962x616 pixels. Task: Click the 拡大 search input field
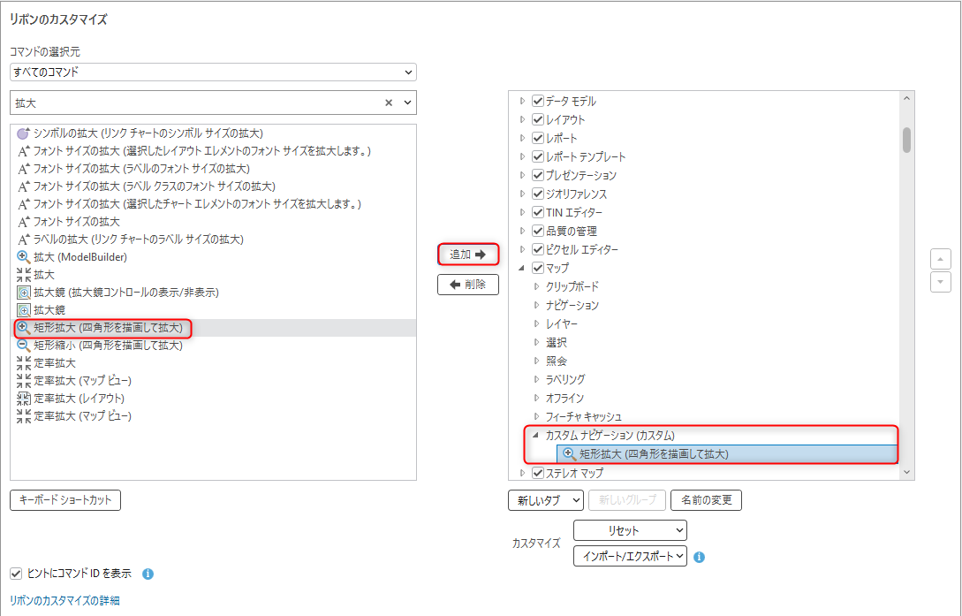(194, 103)
